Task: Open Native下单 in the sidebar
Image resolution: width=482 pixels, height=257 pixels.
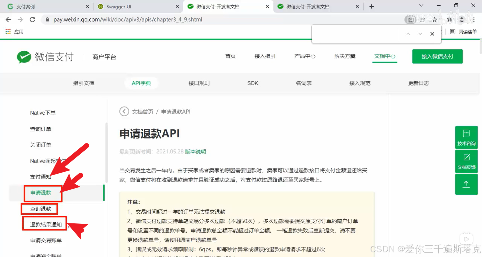Action: [43, 113]
